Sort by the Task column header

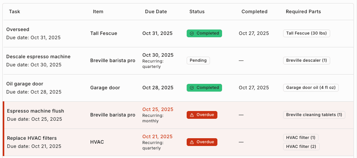[x=14, y=12]
